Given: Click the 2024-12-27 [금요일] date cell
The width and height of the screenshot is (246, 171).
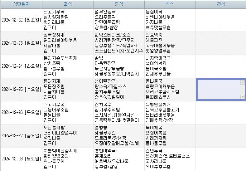Looking at the screenshot, I should [21, 135].
